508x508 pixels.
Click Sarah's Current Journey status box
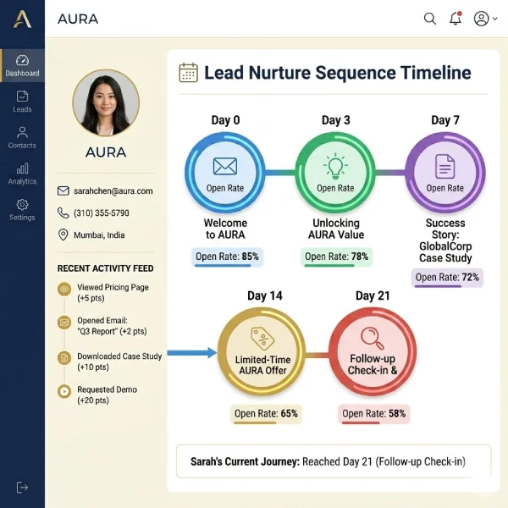pyautogui.click(x=334, y=461)
